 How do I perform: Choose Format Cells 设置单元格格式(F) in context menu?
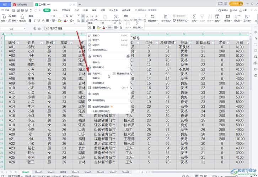coord(109,88)
